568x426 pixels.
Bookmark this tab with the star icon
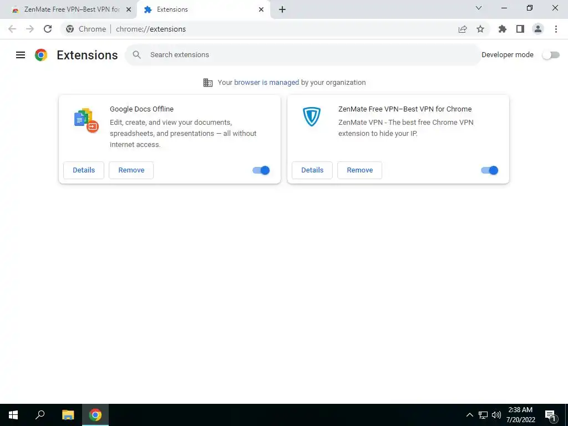480,29
